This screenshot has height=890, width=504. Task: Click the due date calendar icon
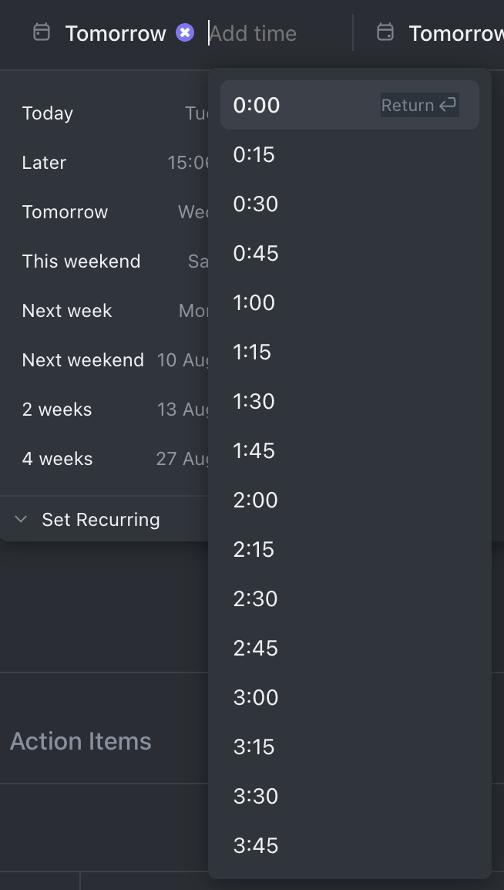[385, 32]
